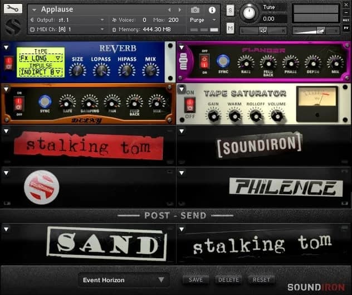Toggle the Reverb power switch
Screen dimensions: 352x295
tap(8, 62)
